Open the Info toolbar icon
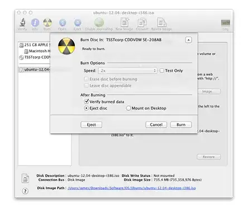 [x=35, y=23]
